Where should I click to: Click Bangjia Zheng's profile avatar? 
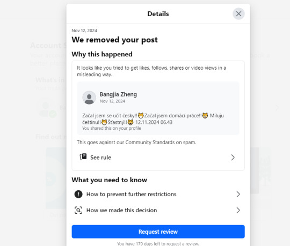coord(89,98)
